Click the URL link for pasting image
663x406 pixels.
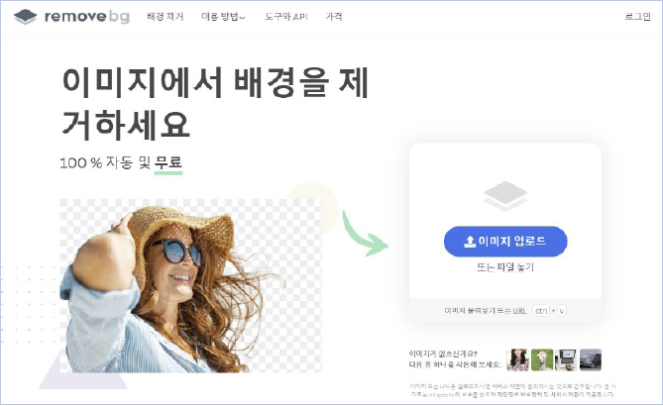pyautogui.click(x=519, y=311)
